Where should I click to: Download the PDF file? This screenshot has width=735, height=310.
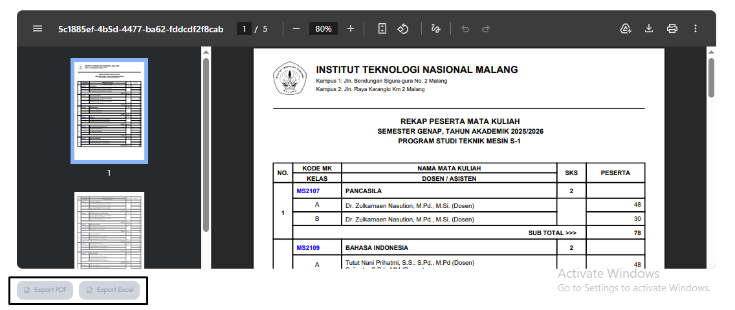(649, 28)
